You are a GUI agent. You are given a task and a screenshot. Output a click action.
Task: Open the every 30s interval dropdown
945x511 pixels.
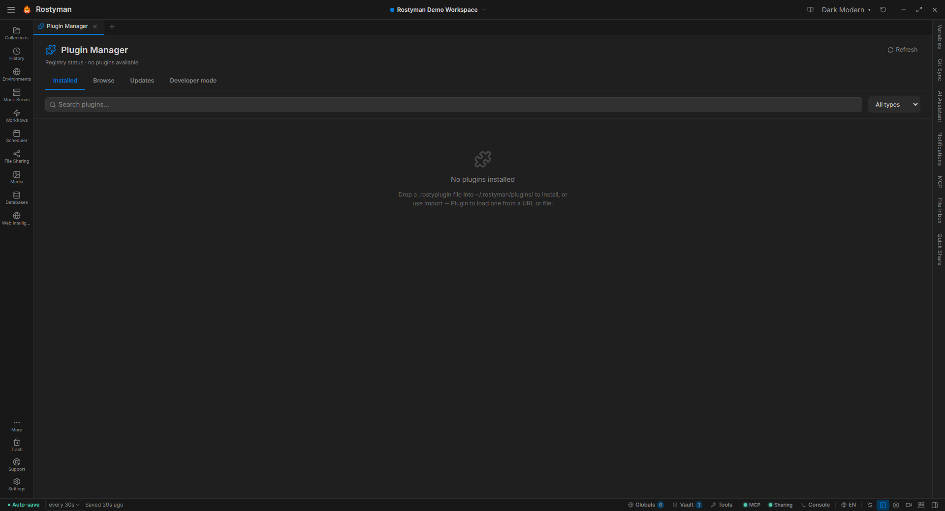[x=64, y=505]
